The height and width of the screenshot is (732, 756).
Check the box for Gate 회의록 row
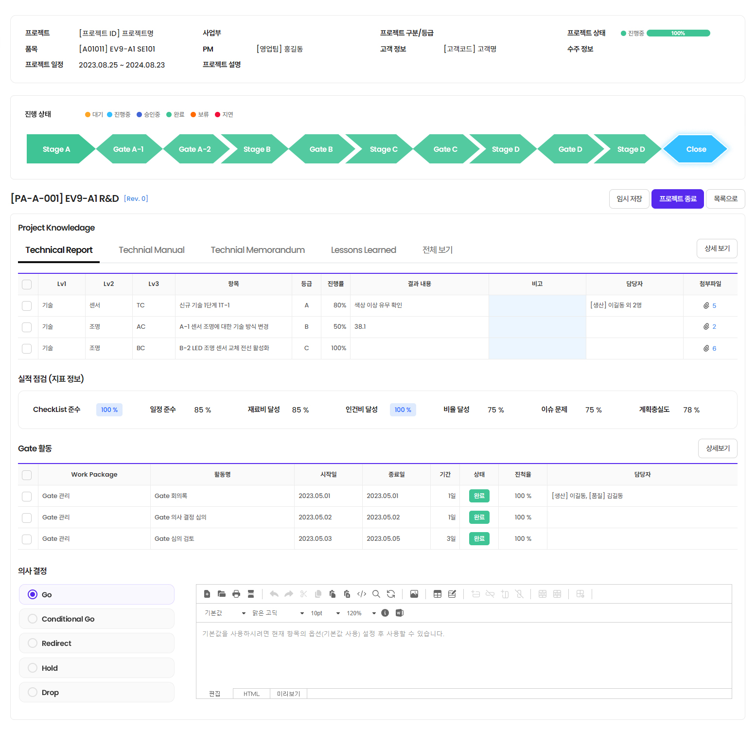click(27, 496)
